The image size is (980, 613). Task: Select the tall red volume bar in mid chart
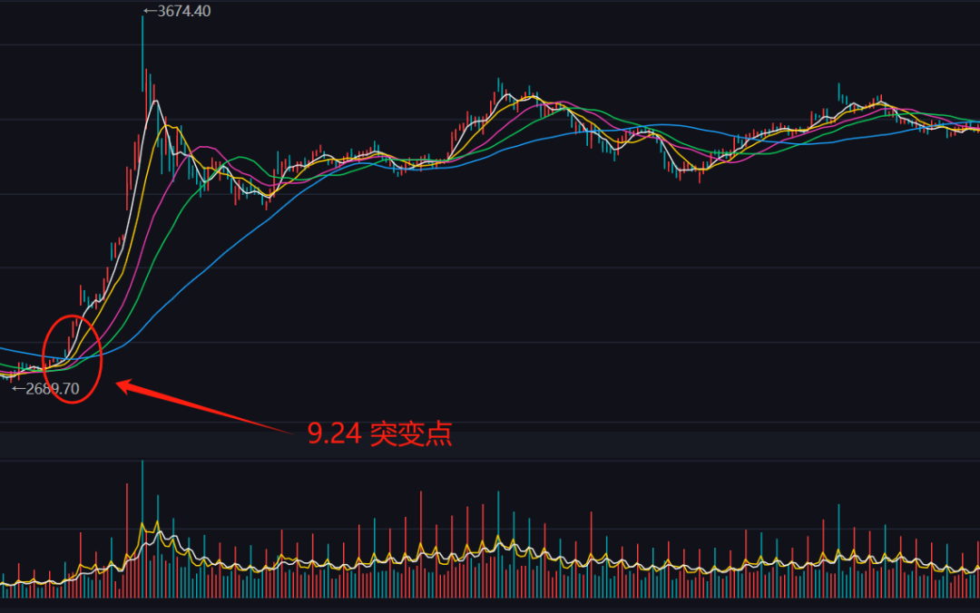421,544
